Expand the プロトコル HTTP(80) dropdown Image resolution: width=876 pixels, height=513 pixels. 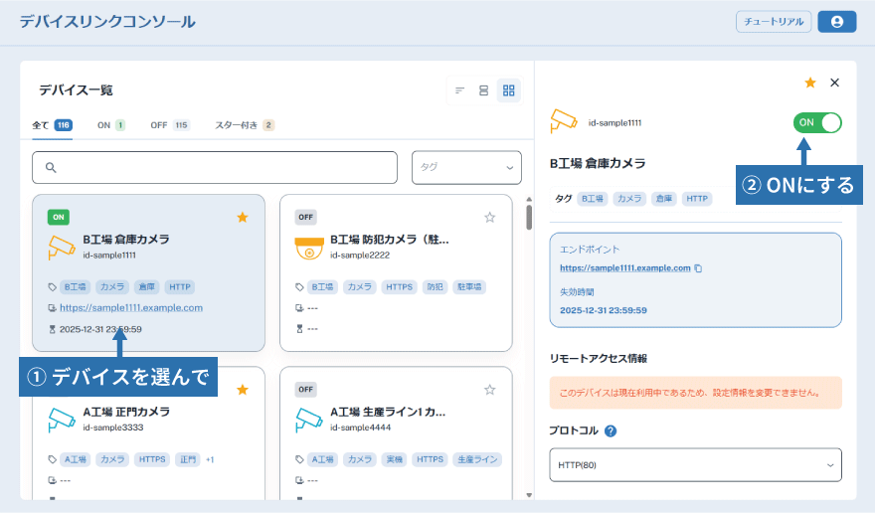pos(695,464)
